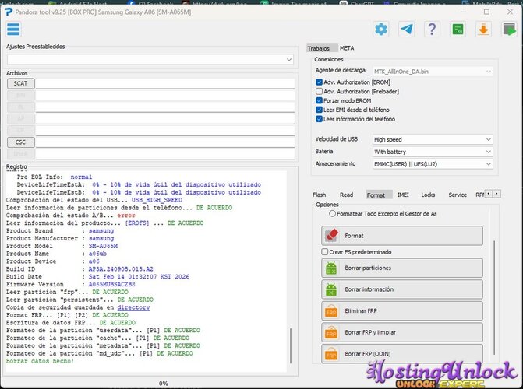Viewport: 523px width, 389px height.
Task: Open the Agente de descarga dropdown
Action: click(433, 72)
